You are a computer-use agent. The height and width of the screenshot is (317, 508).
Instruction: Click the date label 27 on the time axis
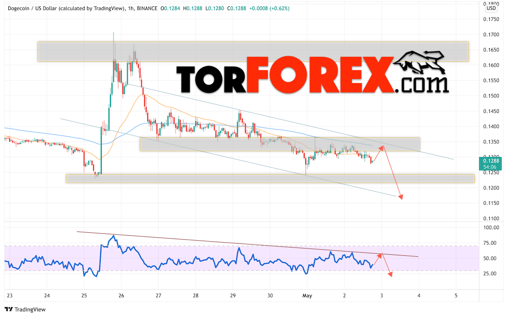[x=158, y=295]
